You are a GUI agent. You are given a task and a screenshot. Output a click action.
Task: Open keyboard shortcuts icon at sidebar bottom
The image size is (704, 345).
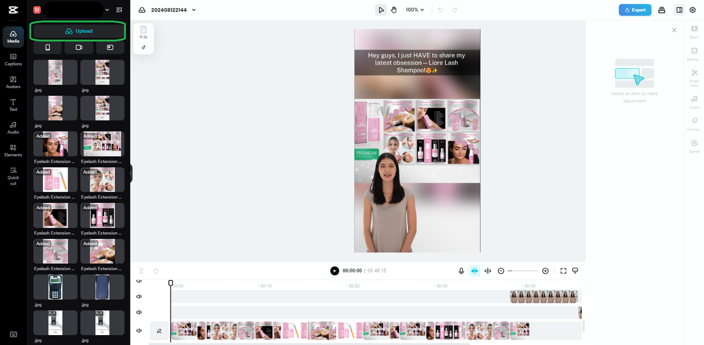pos(13,334)
